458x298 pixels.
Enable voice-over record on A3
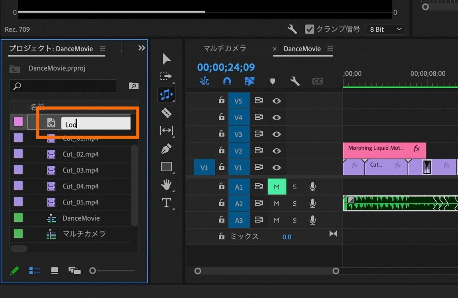[x=312, y=220]
